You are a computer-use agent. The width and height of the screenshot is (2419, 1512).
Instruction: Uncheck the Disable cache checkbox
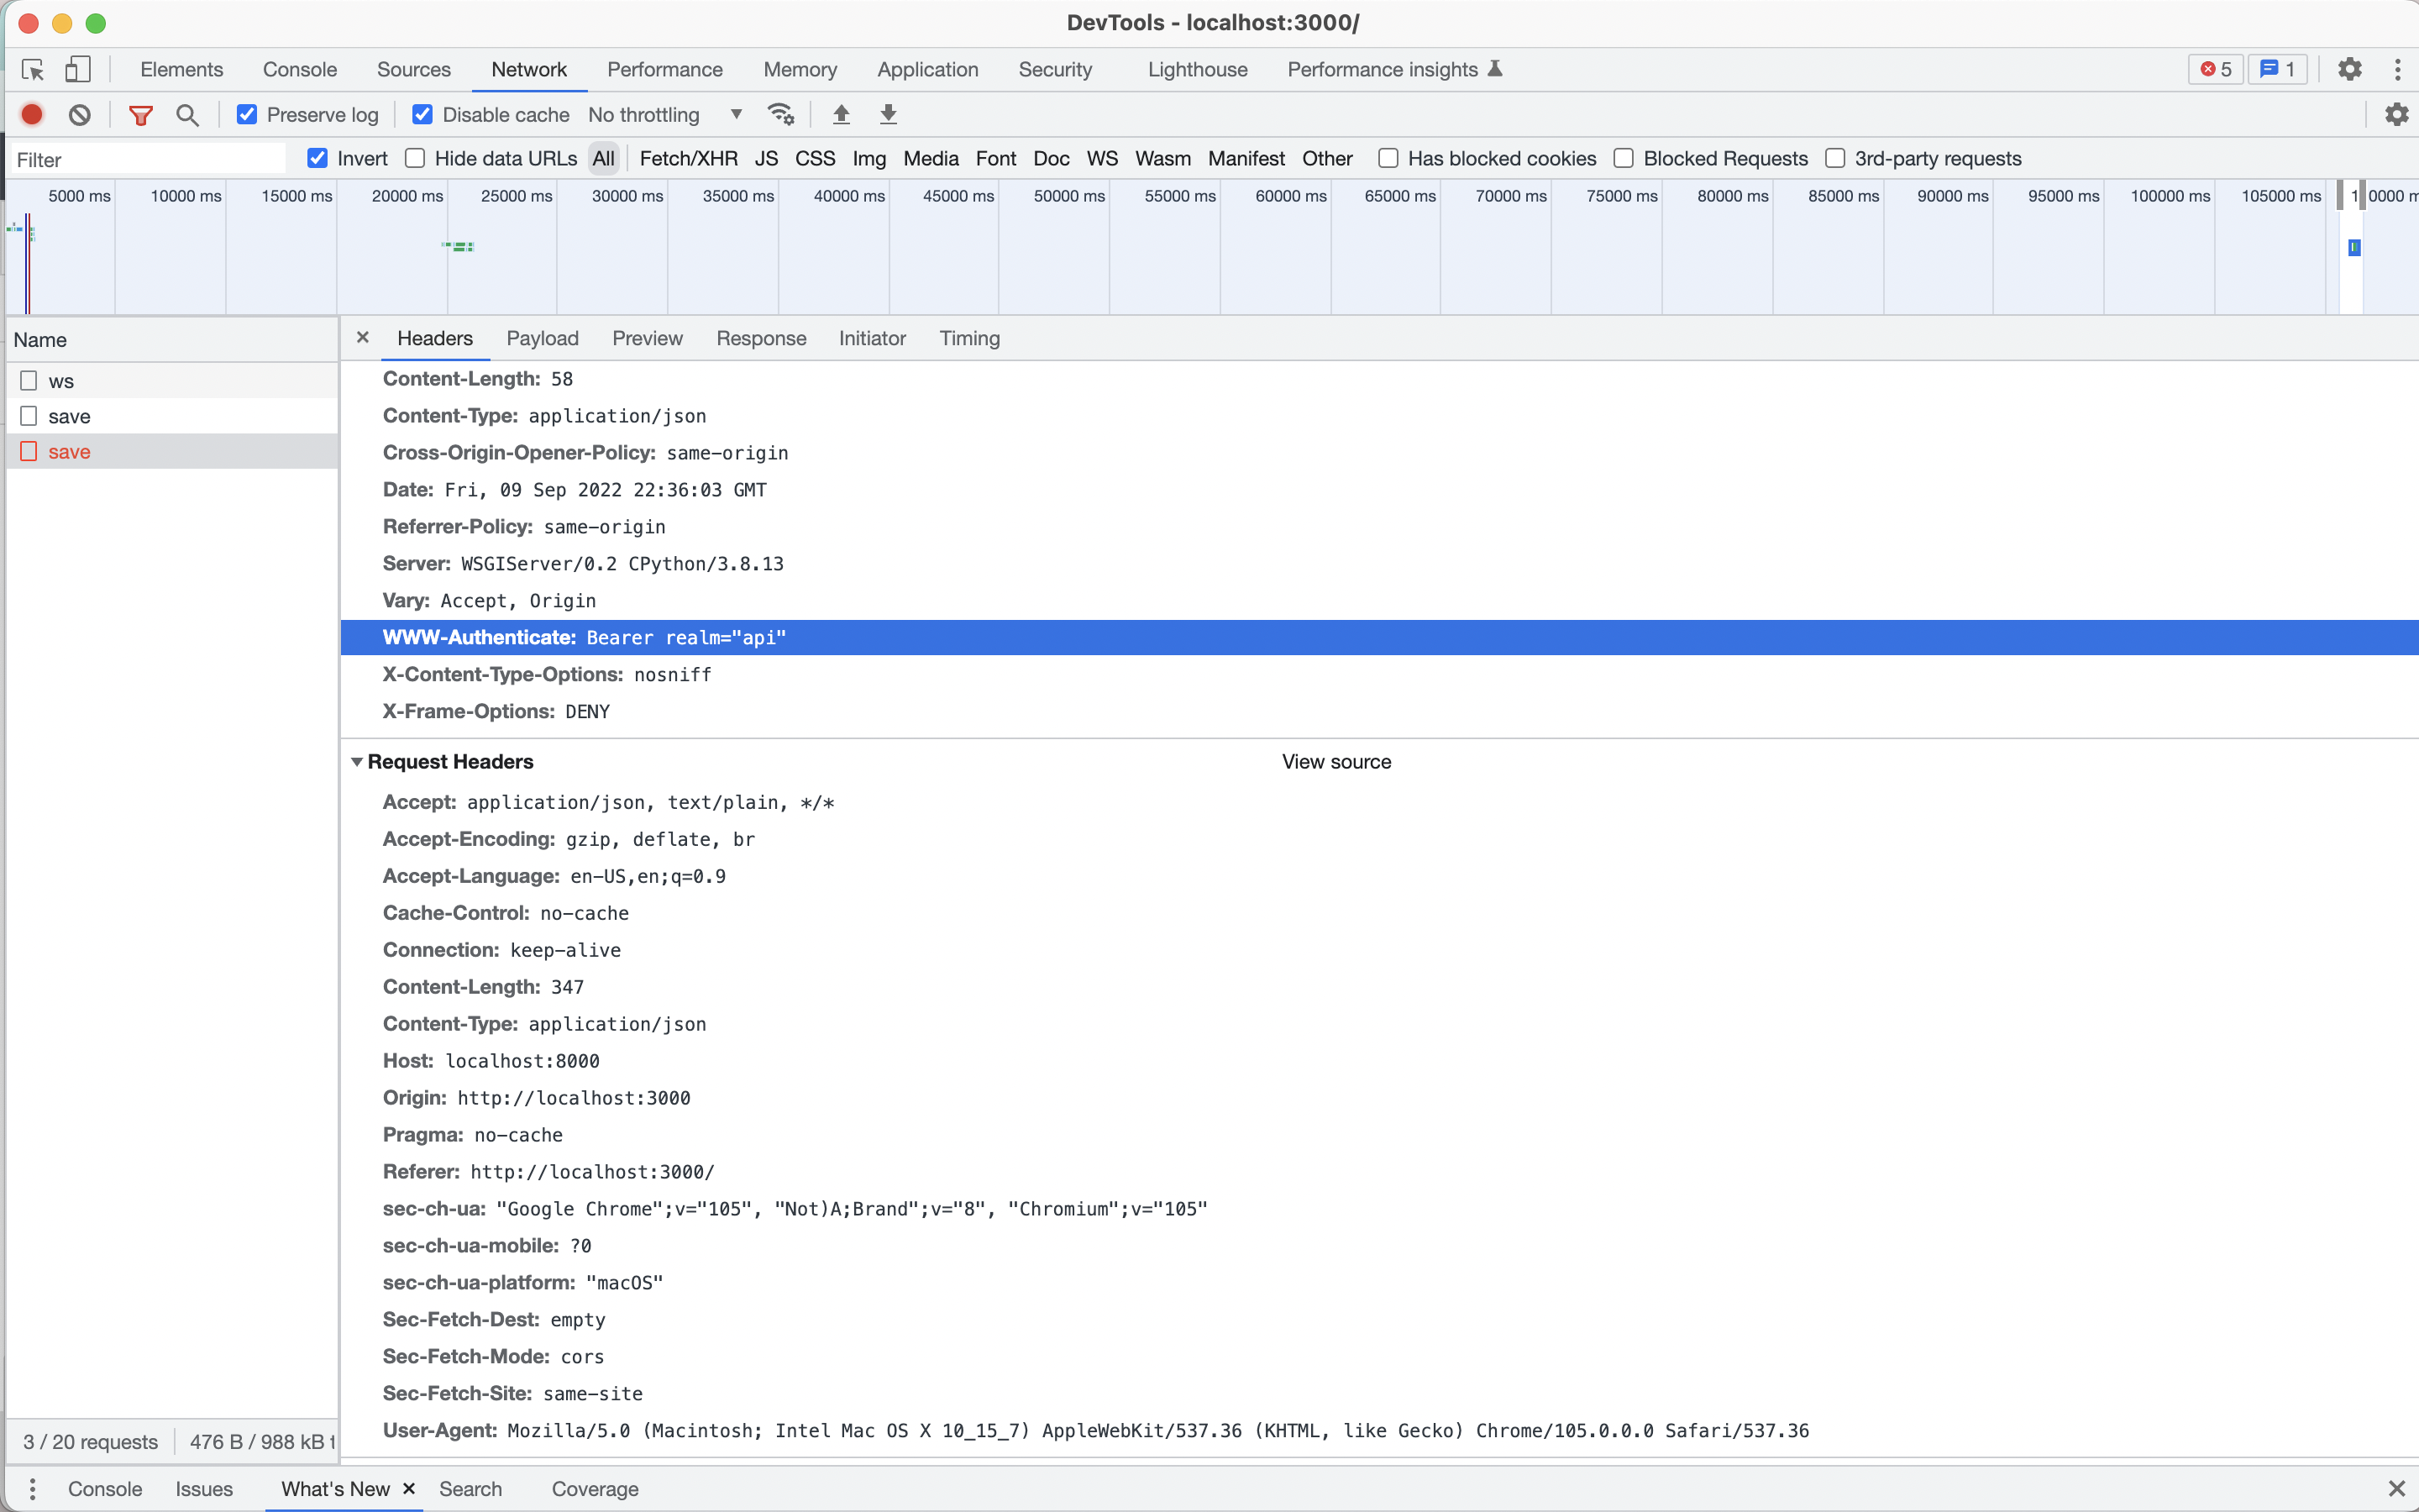(422, 115)
